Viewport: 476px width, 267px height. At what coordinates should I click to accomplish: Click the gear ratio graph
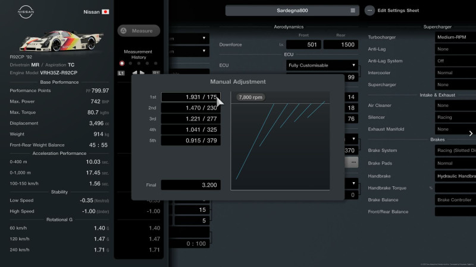[x=280, y=141]
